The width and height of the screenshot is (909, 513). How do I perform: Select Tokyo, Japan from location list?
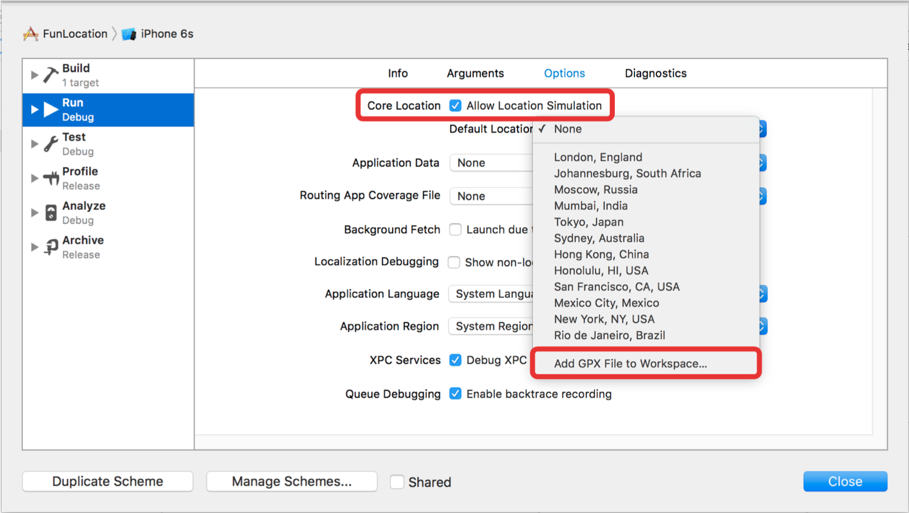pos(588,222)
